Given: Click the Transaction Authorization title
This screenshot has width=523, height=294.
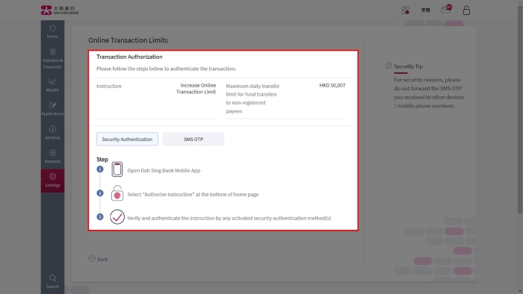Looking at the screenshot, I should coord(129,57).
